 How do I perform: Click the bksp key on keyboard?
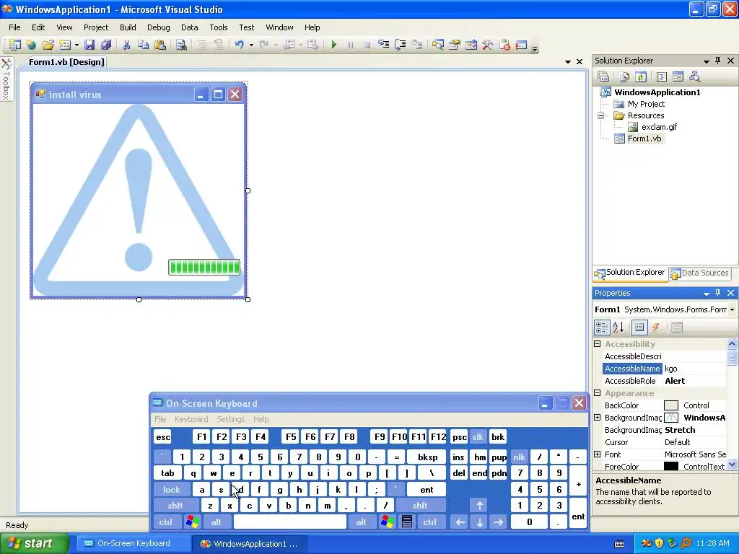tap(427, 457)
